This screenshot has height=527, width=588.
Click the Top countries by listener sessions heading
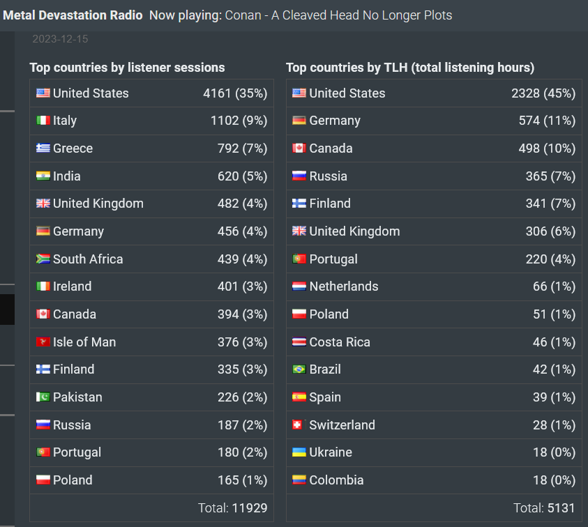click(x=127, y=68)
